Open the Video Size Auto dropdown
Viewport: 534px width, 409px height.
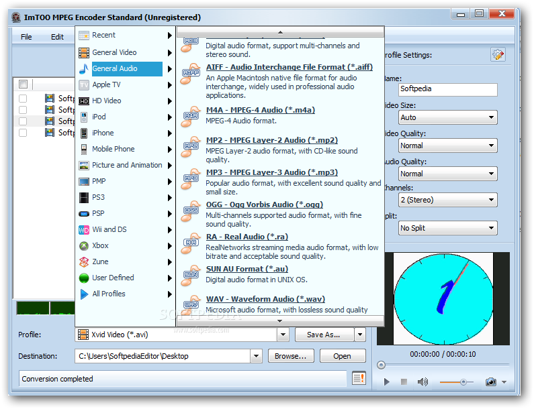coord(448,117)
